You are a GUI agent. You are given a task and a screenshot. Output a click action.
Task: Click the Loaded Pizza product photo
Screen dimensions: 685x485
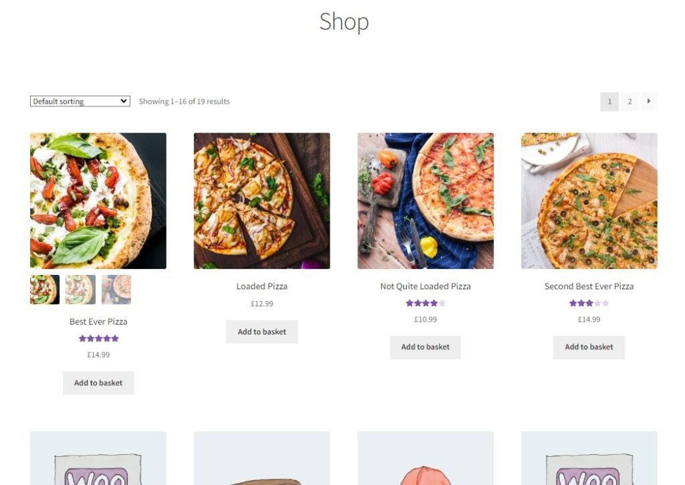click(262, 200)
